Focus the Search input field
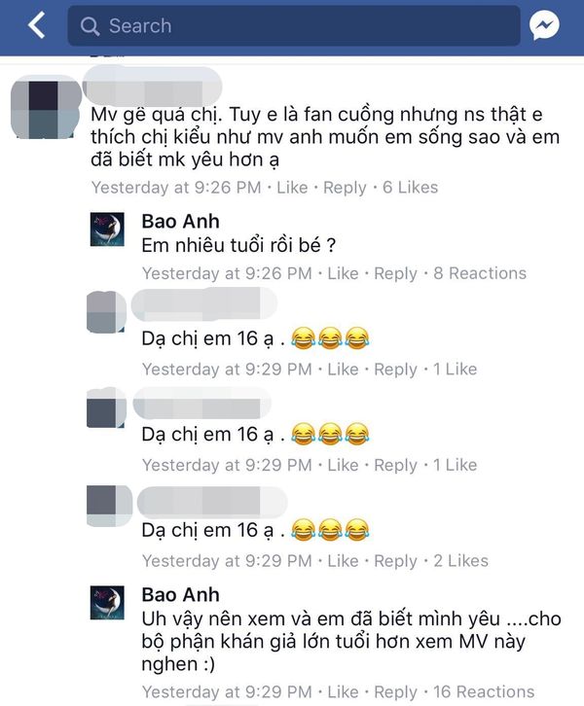 (294, 25)
